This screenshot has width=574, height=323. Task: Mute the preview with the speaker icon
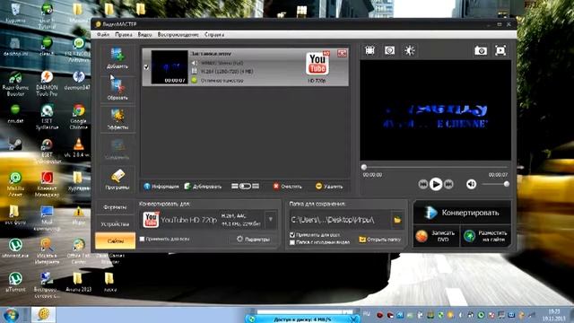(x=471, y=184)
